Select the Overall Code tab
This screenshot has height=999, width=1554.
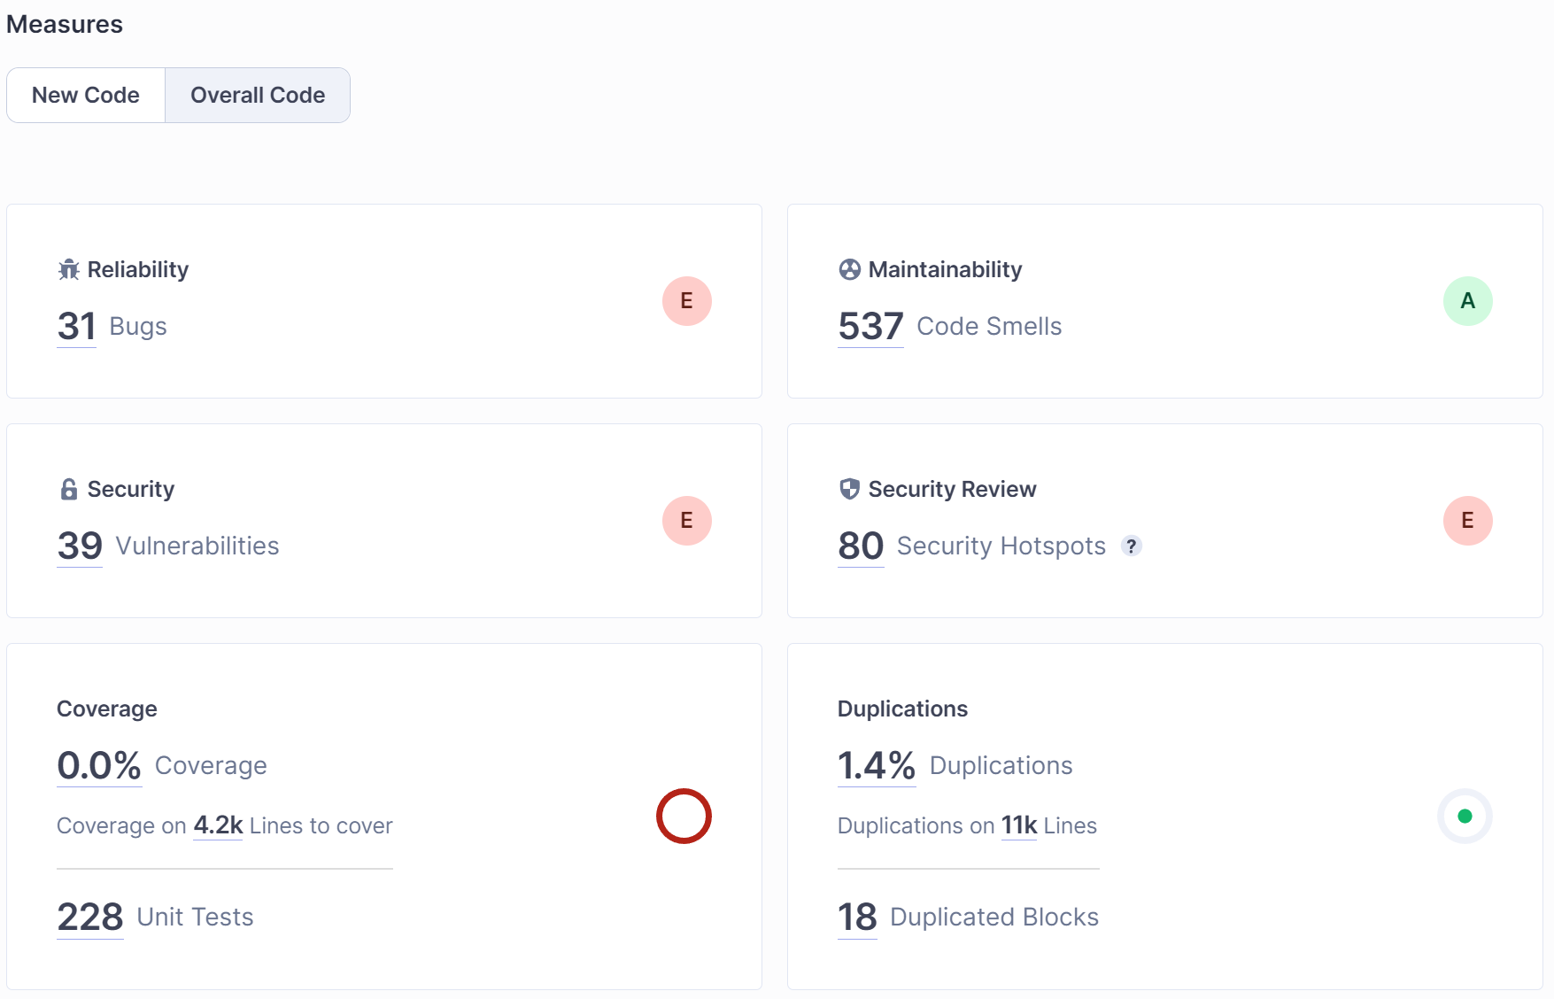258,96
